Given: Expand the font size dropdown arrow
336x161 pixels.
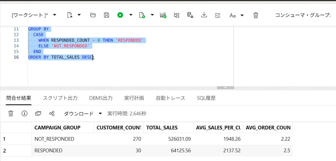Looking at the screenshot, I should click(242, 15).
